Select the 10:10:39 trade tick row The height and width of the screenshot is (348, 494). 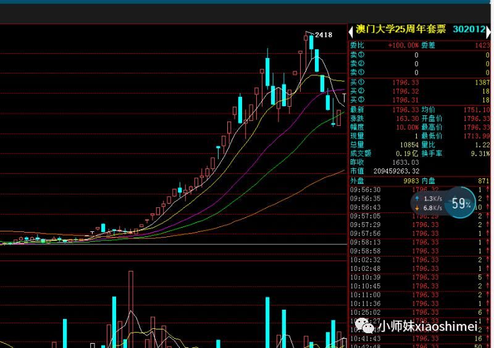click(420, 278)
